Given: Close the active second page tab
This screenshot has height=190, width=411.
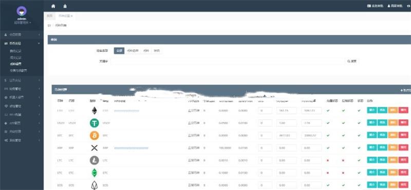Looking at the screenshot, I should [72, 16].
